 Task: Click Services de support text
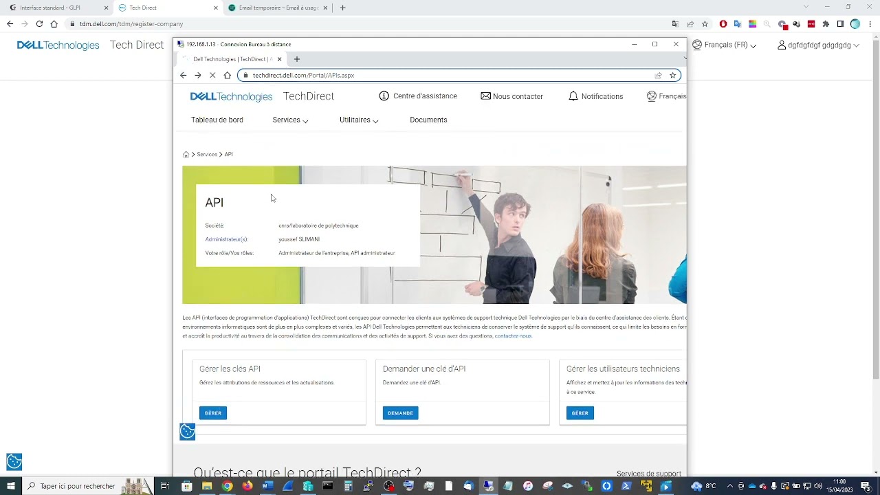[649, 473]
